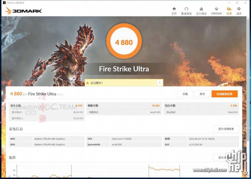The width and height of the screenshot is (251, 179).
Task: Click the Save (保存) result button
Action: (x=202, y=94)
